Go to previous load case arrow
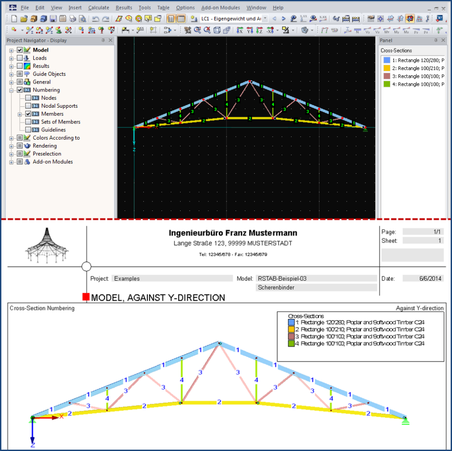This screenshot has height=451, width=452. [275, 19]
